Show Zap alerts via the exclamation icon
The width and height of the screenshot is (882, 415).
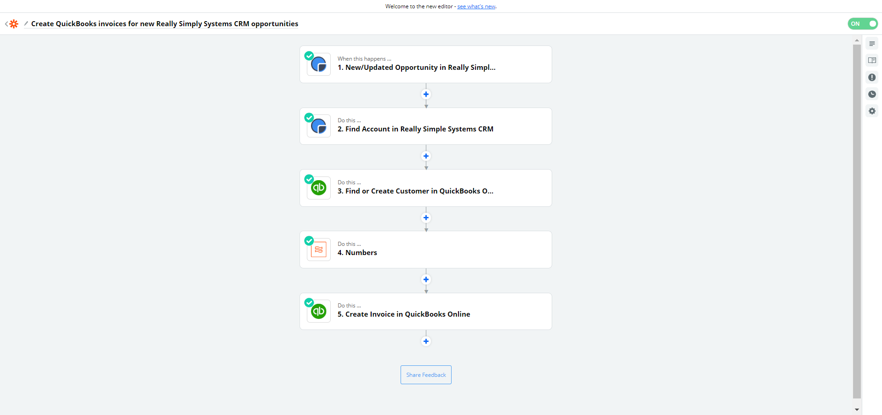point(872,77)
